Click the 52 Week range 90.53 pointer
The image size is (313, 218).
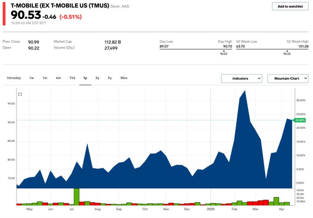click(287, 53)
